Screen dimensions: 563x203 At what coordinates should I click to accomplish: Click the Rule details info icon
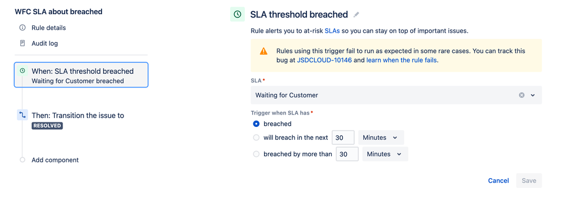[x=22, y=28]
